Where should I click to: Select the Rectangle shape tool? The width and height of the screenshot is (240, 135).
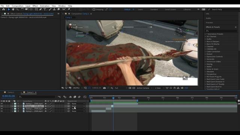click(x=36, y=9)
